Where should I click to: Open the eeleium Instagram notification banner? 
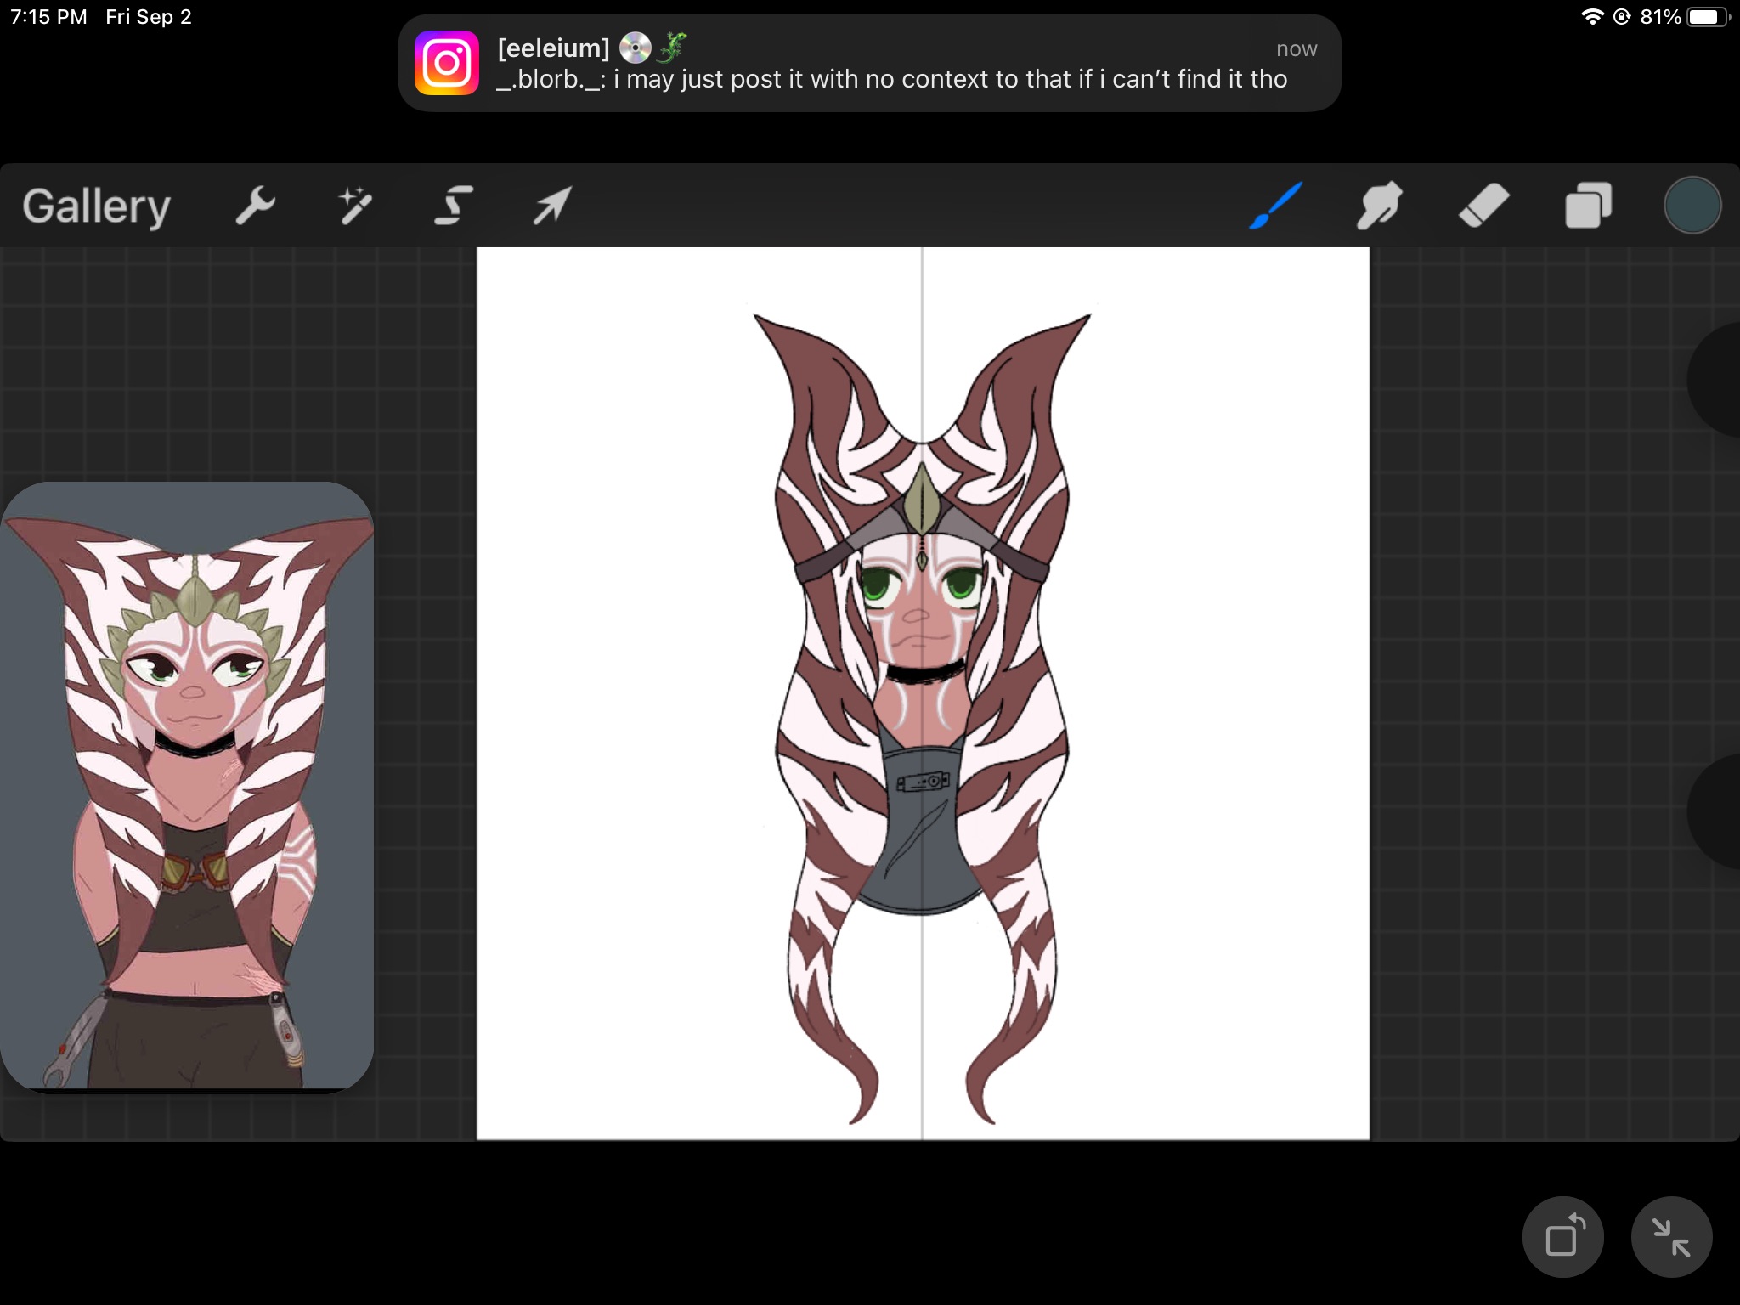pos(869,64)
